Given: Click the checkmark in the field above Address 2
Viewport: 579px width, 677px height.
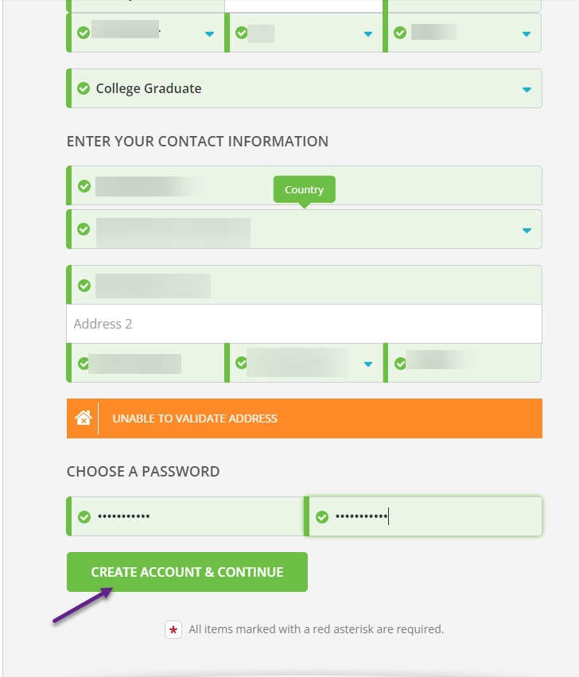Looking at the screenshot, I should (x=84, y=286).
